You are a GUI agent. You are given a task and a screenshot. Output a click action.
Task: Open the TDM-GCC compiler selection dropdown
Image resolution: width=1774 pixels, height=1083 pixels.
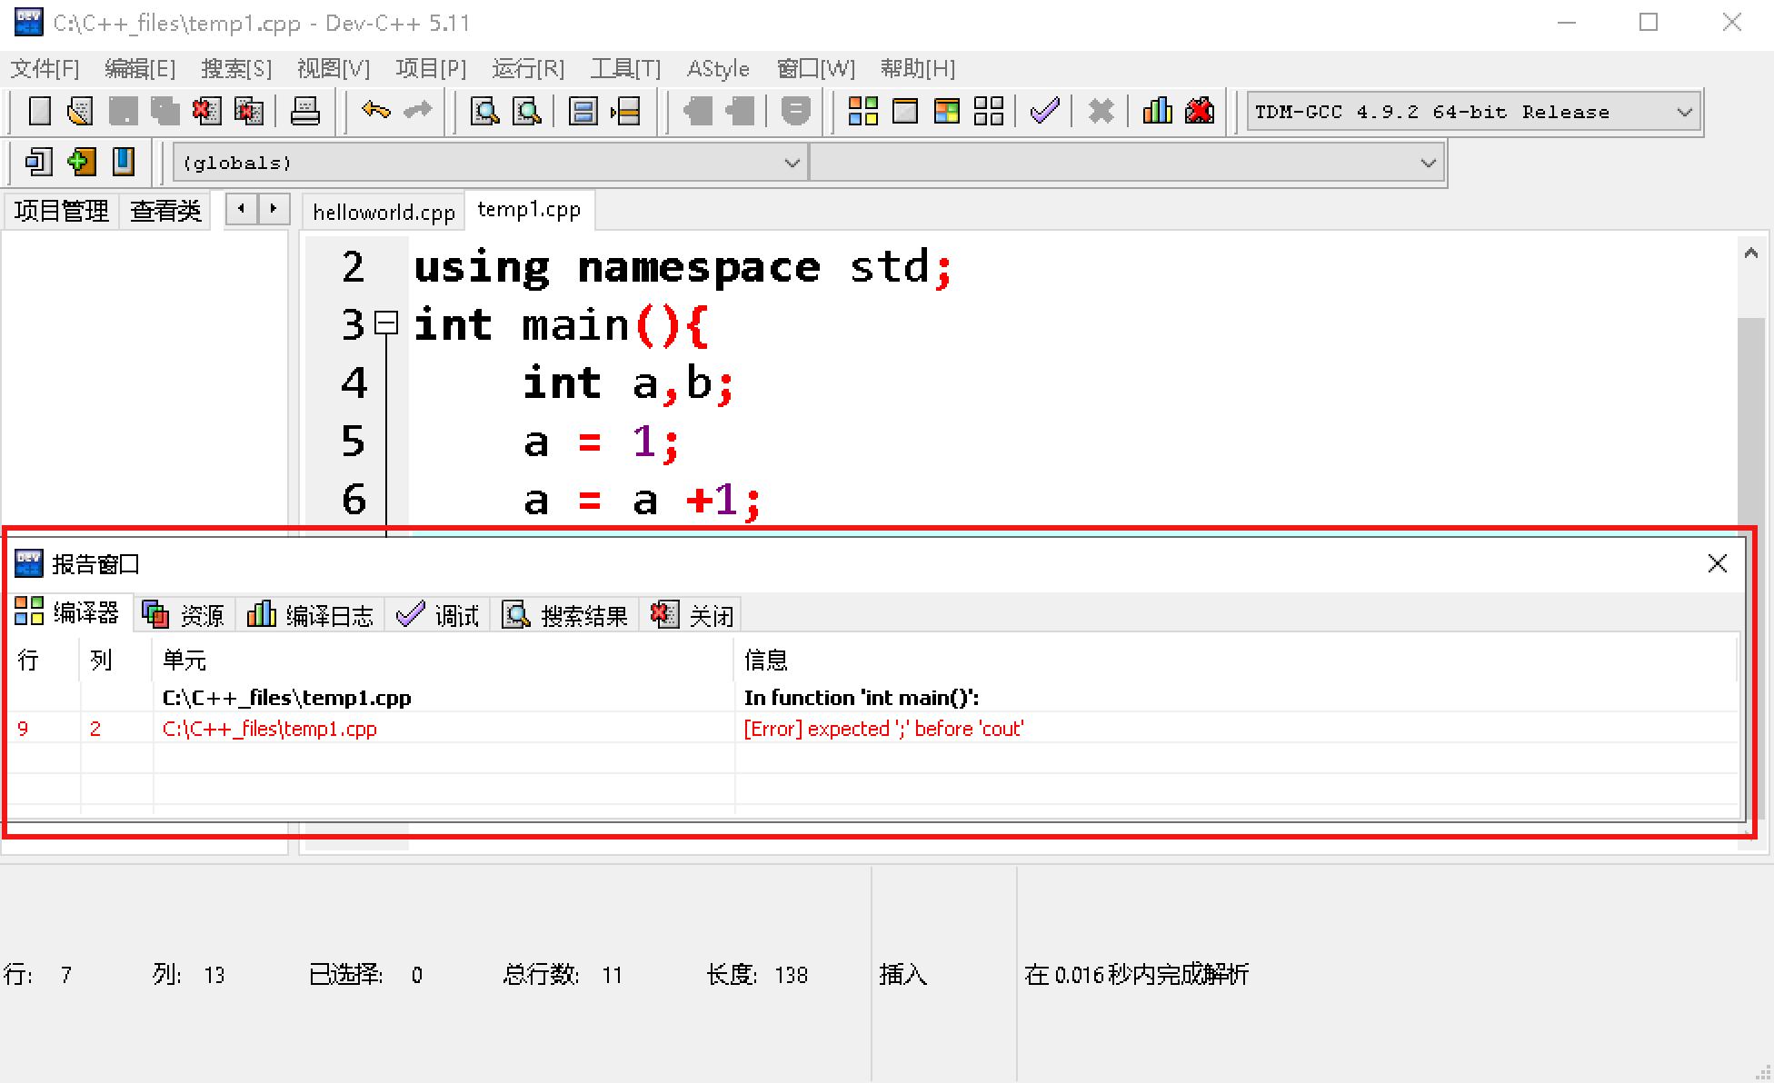[1684, 113]
